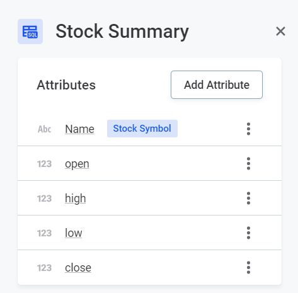Click the Stock Summary title text
Image resolution: width=298 pixels, height=293 pixels.
coord(122,32)
